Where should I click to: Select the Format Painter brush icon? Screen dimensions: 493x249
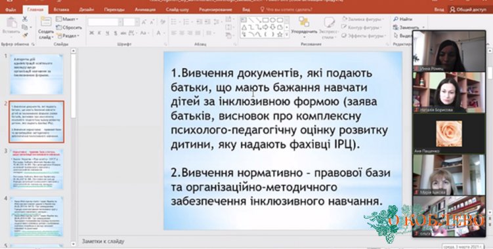25,35
